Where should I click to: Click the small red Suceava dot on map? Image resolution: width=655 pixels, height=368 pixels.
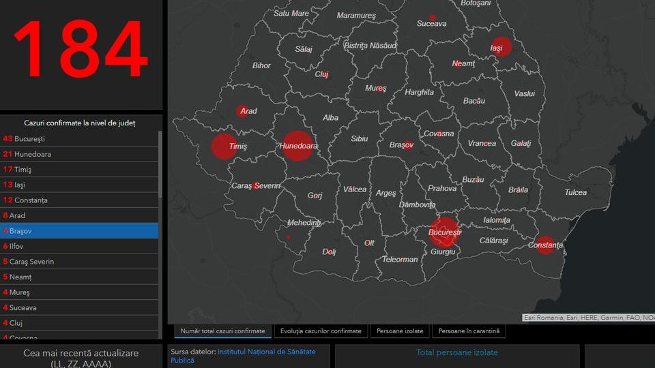click(x=432, y=18)
